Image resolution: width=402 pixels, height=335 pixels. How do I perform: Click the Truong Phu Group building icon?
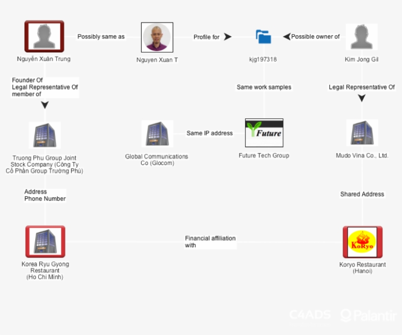tap(45, 134)
